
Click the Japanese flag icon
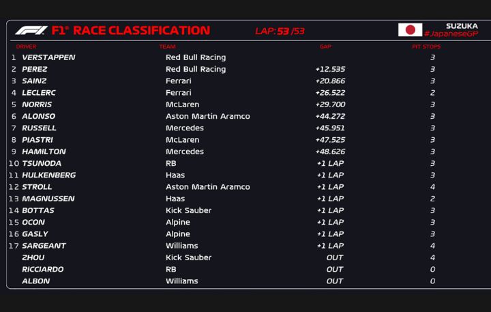pyautogui.click(x=410, y=30)
